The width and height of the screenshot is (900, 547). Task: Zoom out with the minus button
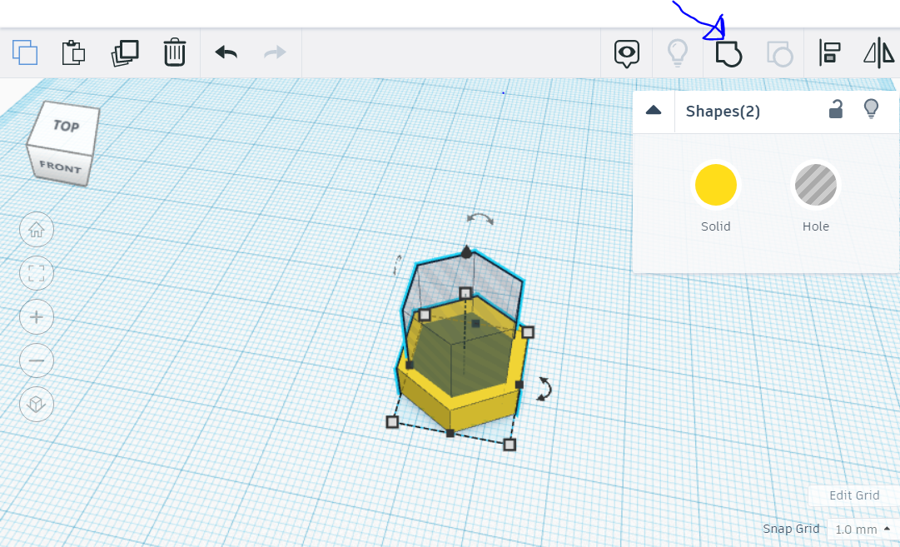coord(37,361)
